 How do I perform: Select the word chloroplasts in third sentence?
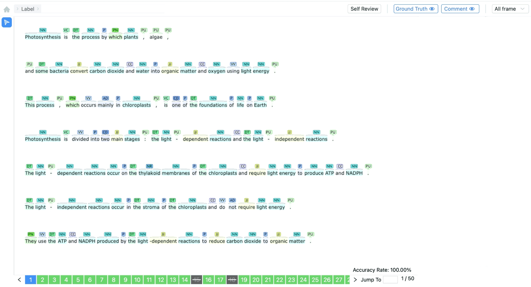click(x=136, y=105)
